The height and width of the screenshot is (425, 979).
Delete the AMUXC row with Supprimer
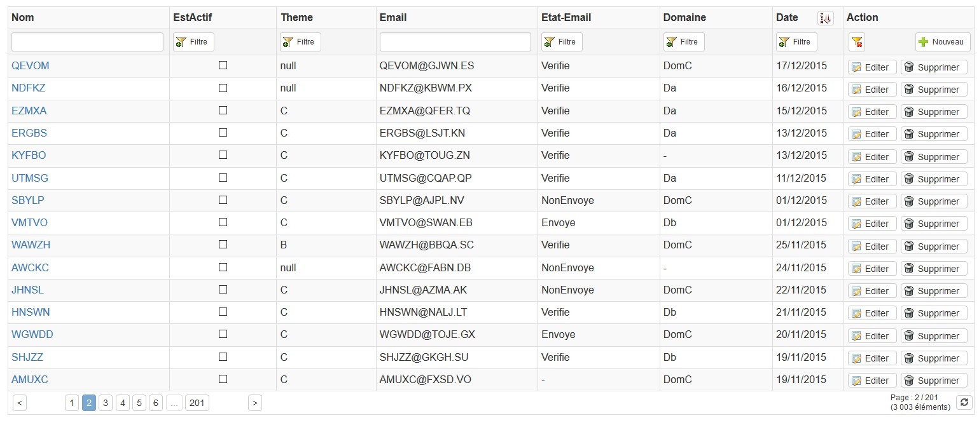tap(933, 381)
